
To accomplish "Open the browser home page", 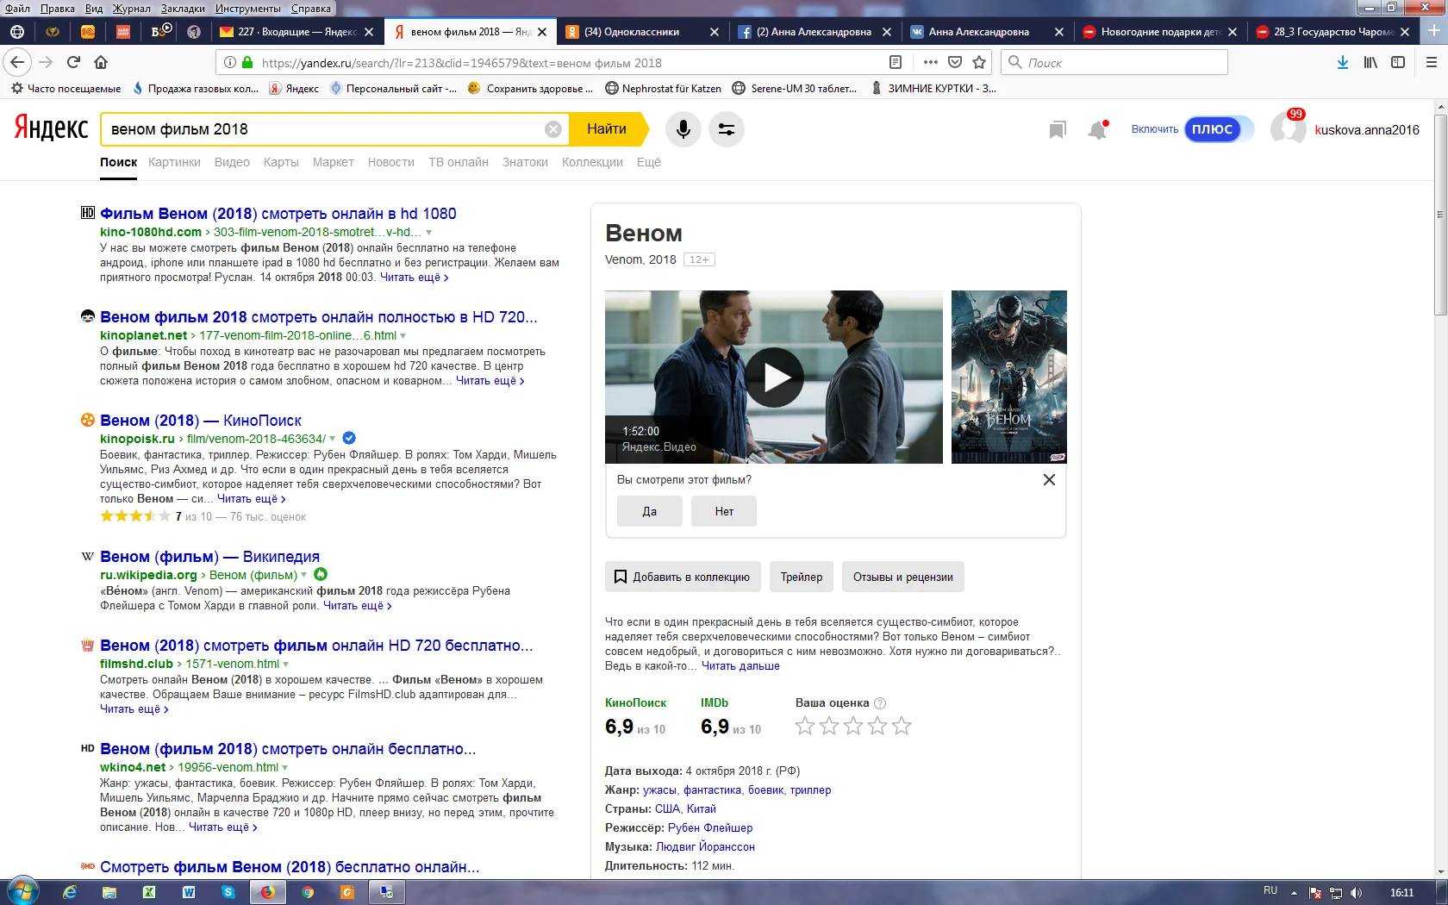I will (101, 62).
